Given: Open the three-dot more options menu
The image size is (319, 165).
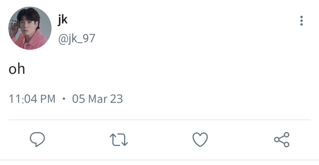Looking at the screenshot, I should [x=302, y=21].
